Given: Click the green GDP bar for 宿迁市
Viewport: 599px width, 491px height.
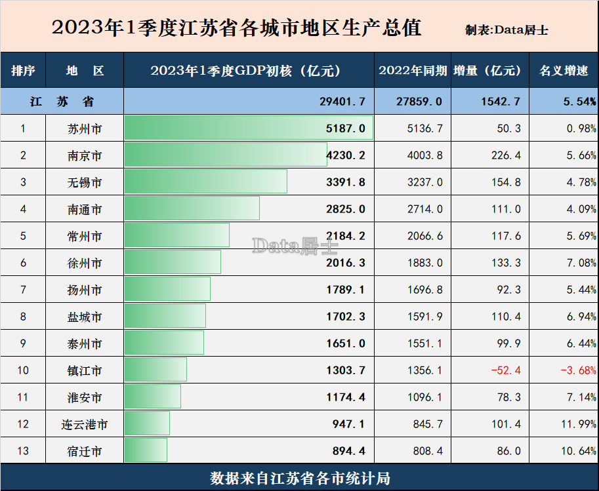Looking at the screenshot, I should [146, 451].
